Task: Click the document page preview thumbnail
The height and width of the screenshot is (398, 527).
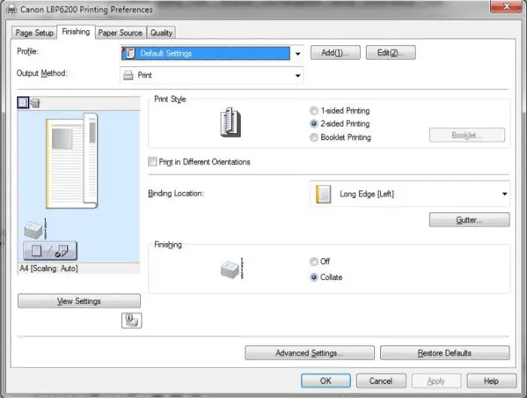Action: (x=72, y=160)
